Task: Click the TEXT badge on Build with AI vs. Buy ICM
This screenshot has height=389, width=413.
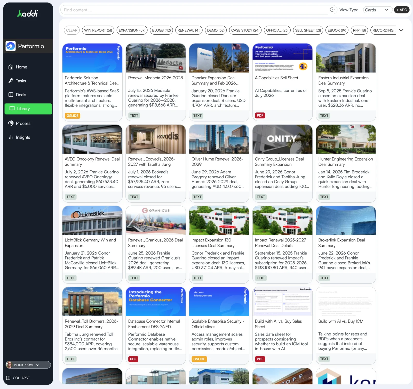Action: pos(324,359)
